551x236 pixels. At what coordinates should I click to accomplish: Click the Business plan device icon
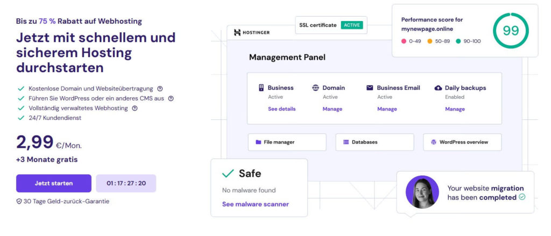pos(261,88)
